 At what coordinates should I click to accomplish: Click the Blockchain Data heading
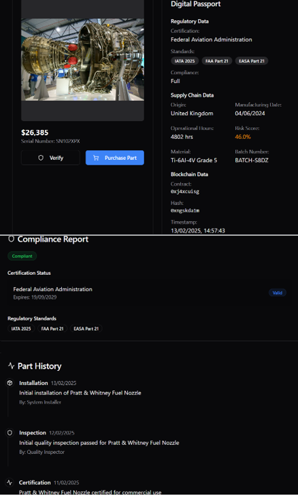pos(189,174)
